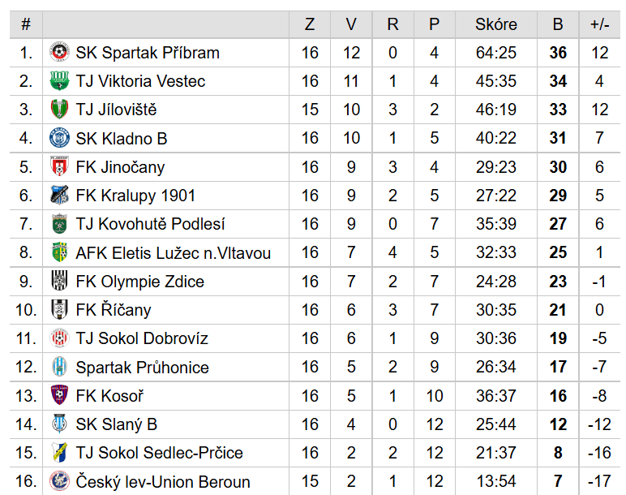Click the TJ Kovohutě Podlesí crest

coord(59,223)
